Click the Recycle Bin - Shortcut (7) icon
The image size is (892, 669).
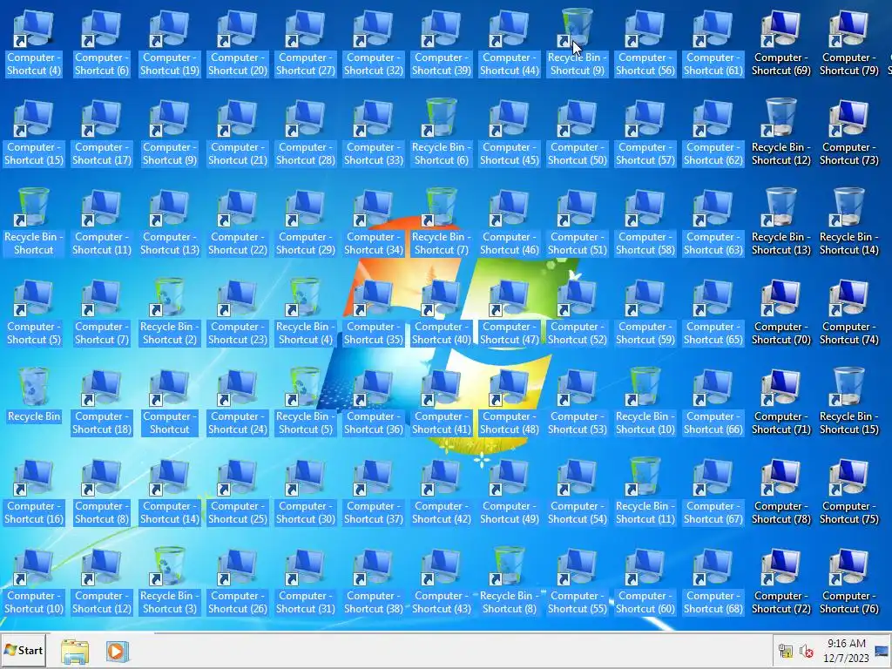(x=442, y=223)
